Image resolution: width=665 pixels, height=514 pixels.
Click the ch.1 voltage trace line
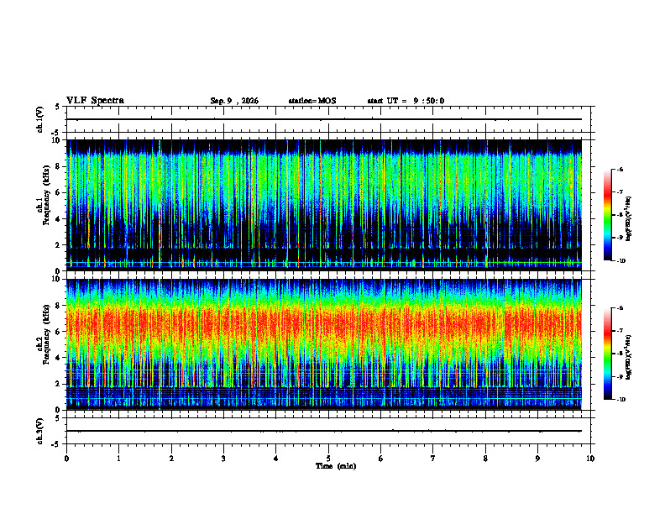click(x=324, y=119)
